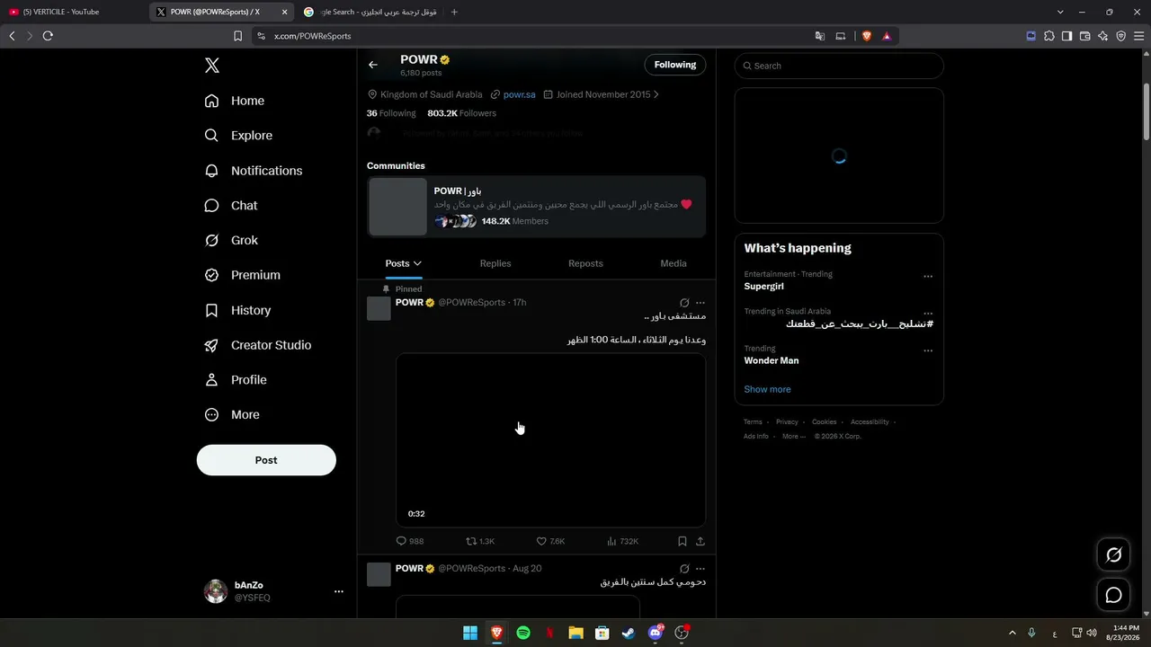
Task: Click the Grok icon on the 17h post
Action: point(684,303)
